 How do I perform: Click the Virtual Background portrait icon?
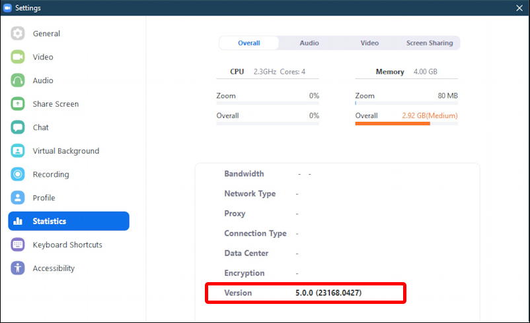click(x=18, y=151)
